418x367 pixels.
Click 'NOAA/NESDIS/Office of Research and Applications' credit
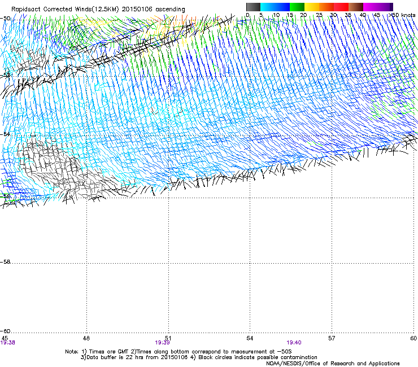coord(333,363)
